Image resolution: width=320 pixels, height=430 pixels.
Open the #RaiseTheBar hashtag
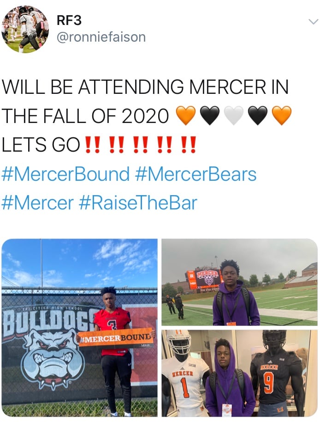(x=138, y=203)
